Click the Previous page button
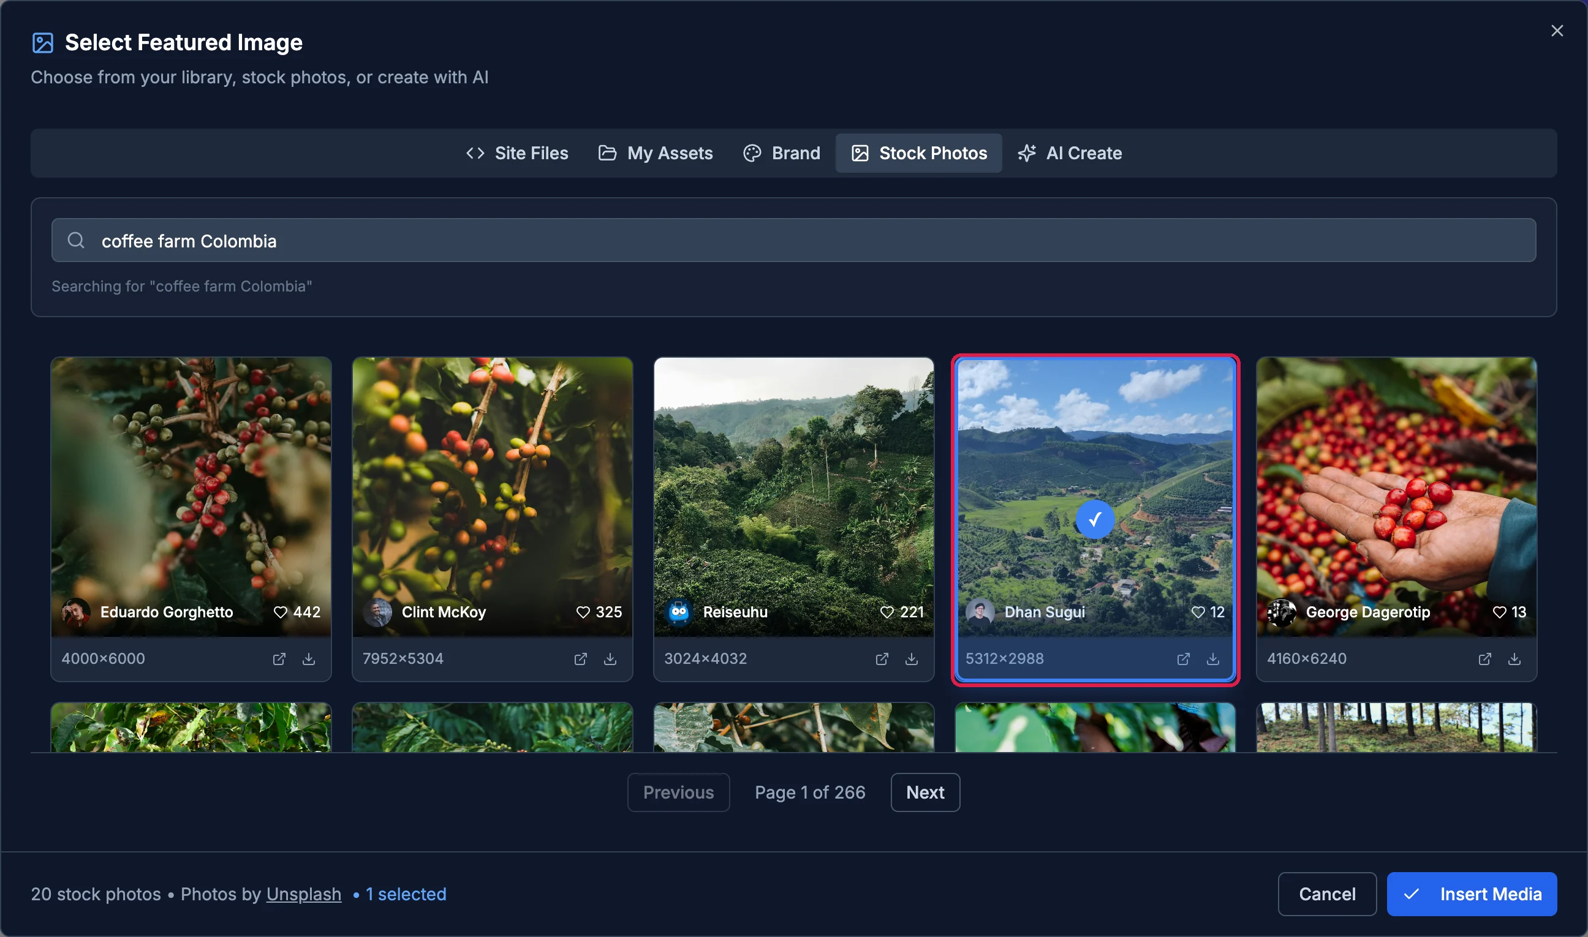This screenshot has width=1588, height=937. 678,792
